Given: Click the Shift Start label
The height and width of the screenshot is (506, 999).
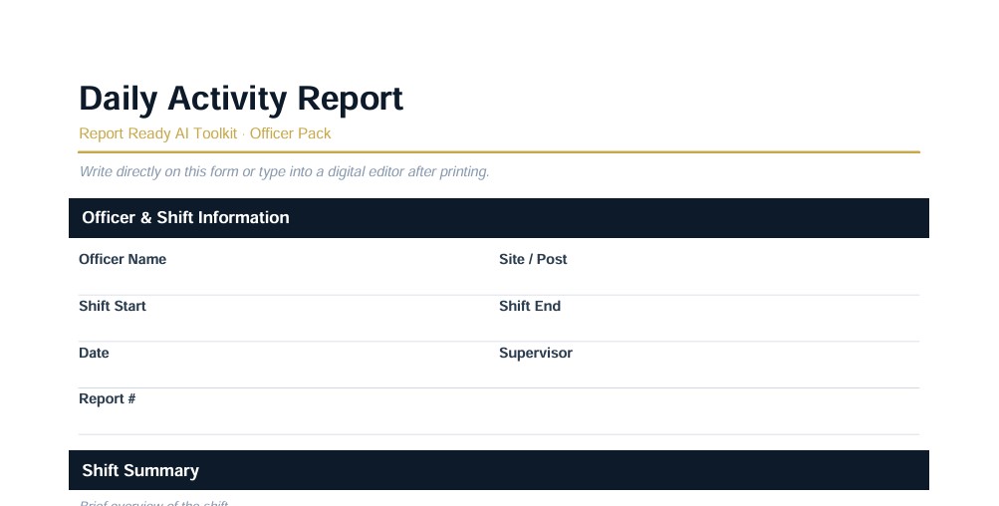Looking at the screenshot, I should coord(113,306).
